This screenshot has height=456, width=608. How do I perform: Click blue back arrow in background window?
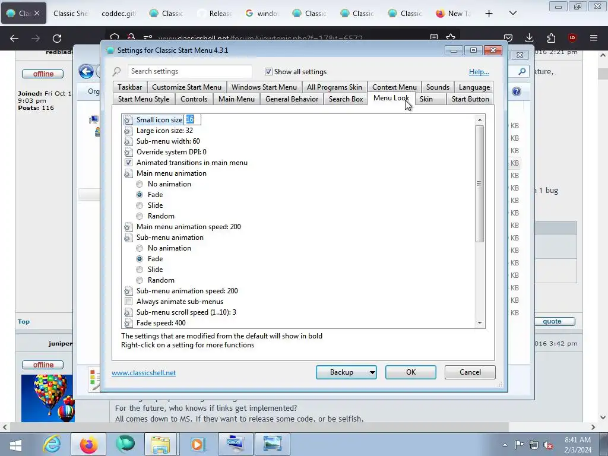(x=86, y=71)
